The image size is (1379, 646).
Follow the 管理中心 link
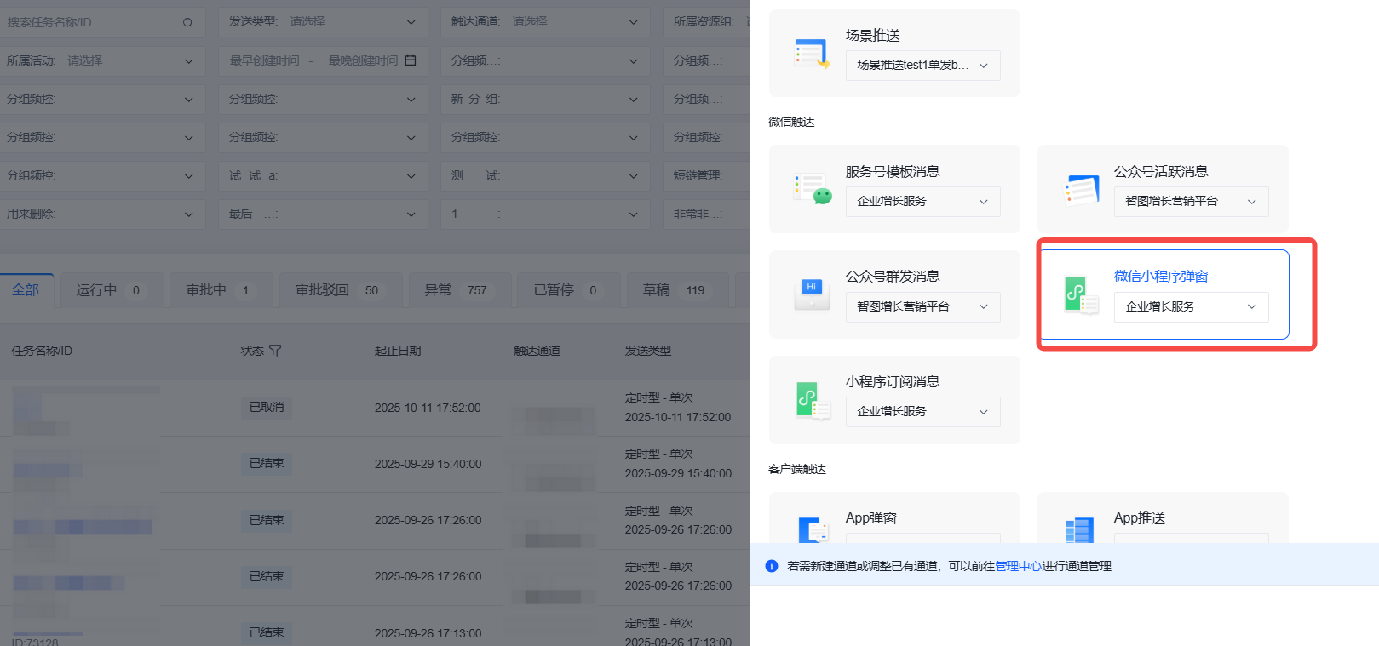pos(1018,566)
